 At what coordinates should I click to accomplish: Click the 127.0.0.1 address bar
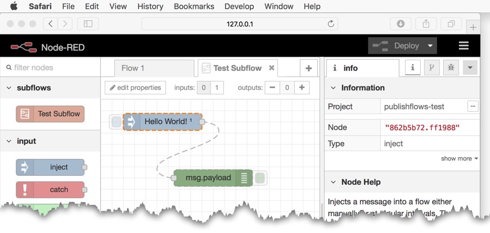pyautogui.click(x=240, y=24)
